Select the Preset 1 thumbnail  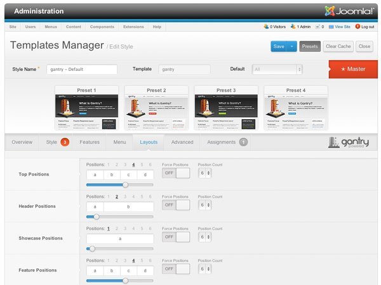point(86,108)
